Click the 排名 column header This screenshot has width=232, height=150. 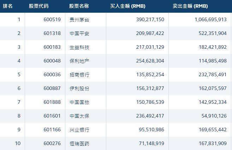(8, 6)
